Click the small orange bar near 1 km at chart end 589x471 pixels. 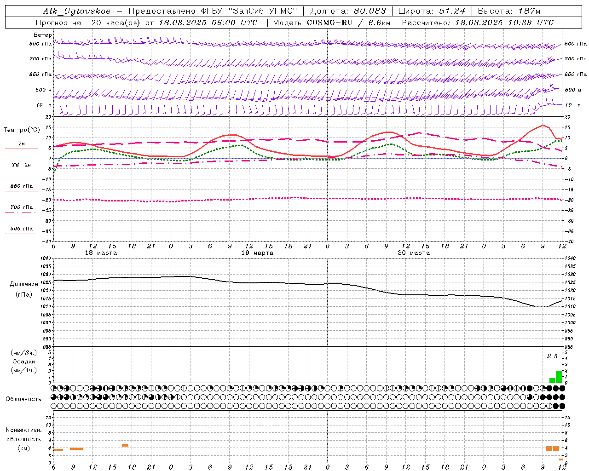coord(561,460)
